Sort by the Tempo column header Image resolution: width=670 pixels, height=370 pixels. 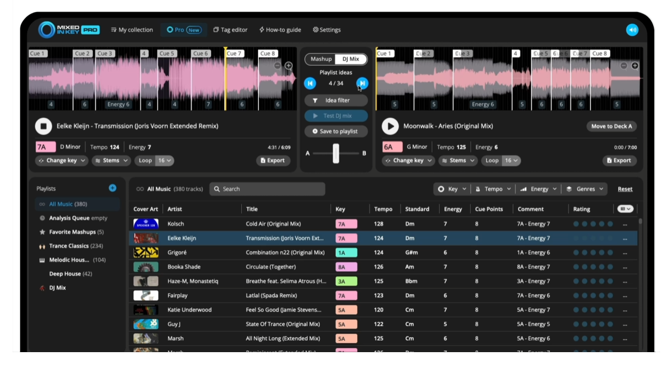click(383, 209)
